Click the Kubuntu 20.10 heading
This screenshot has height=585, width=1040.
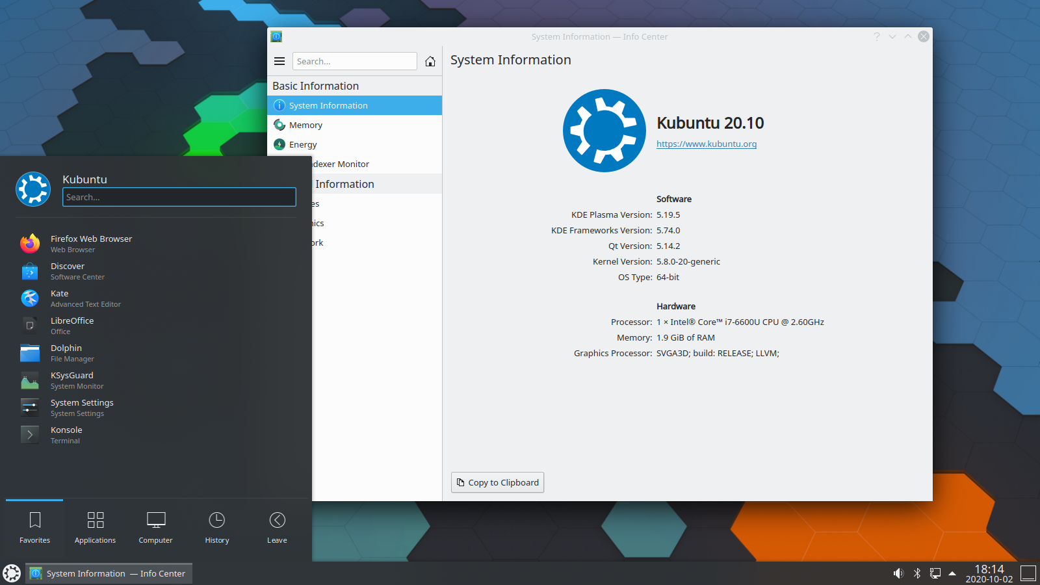710,123
